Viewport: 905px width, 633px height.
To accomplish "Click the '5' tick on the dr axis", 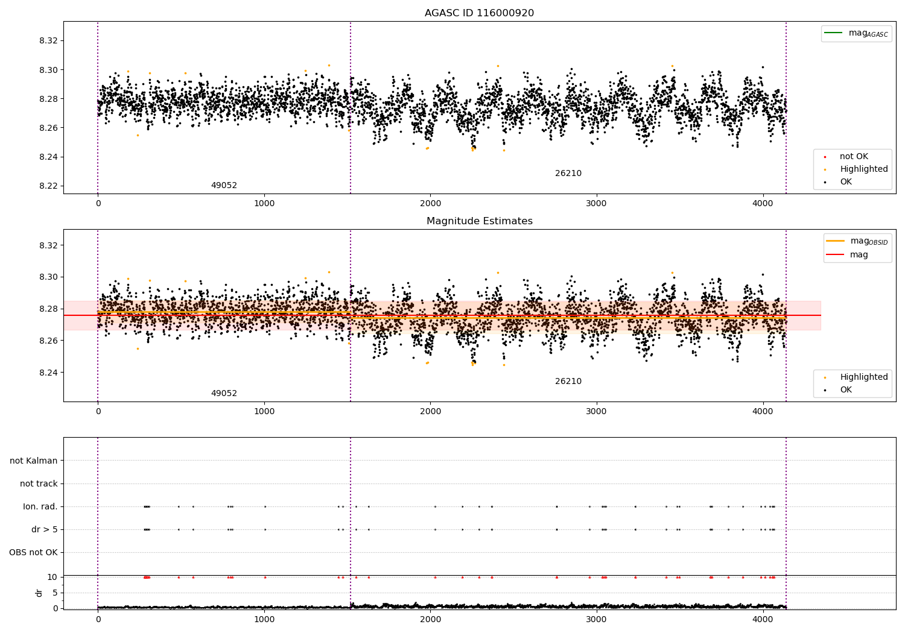I will tap(55, 593).
